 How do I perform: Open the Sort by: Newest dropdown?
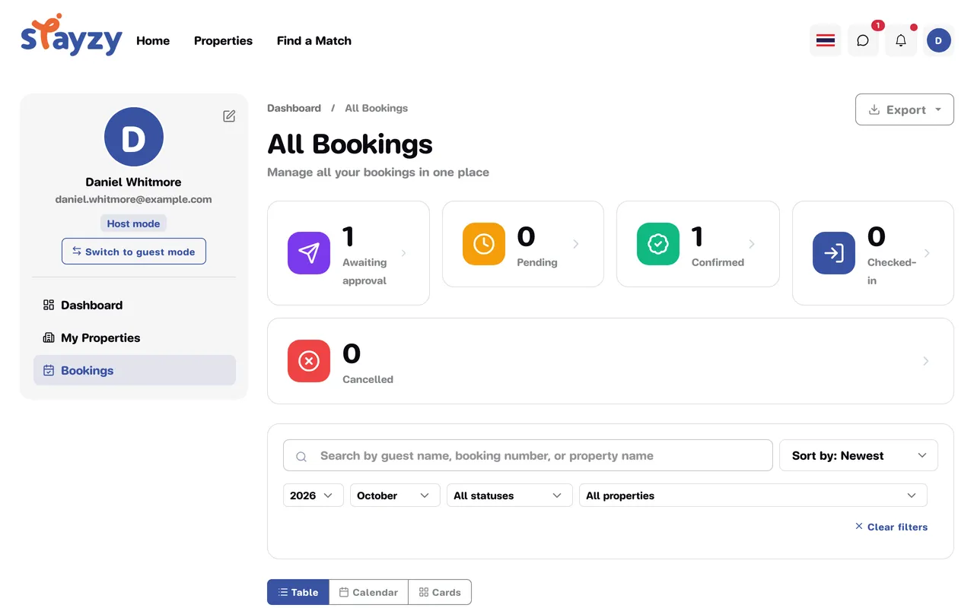click(x=858, y=456)
